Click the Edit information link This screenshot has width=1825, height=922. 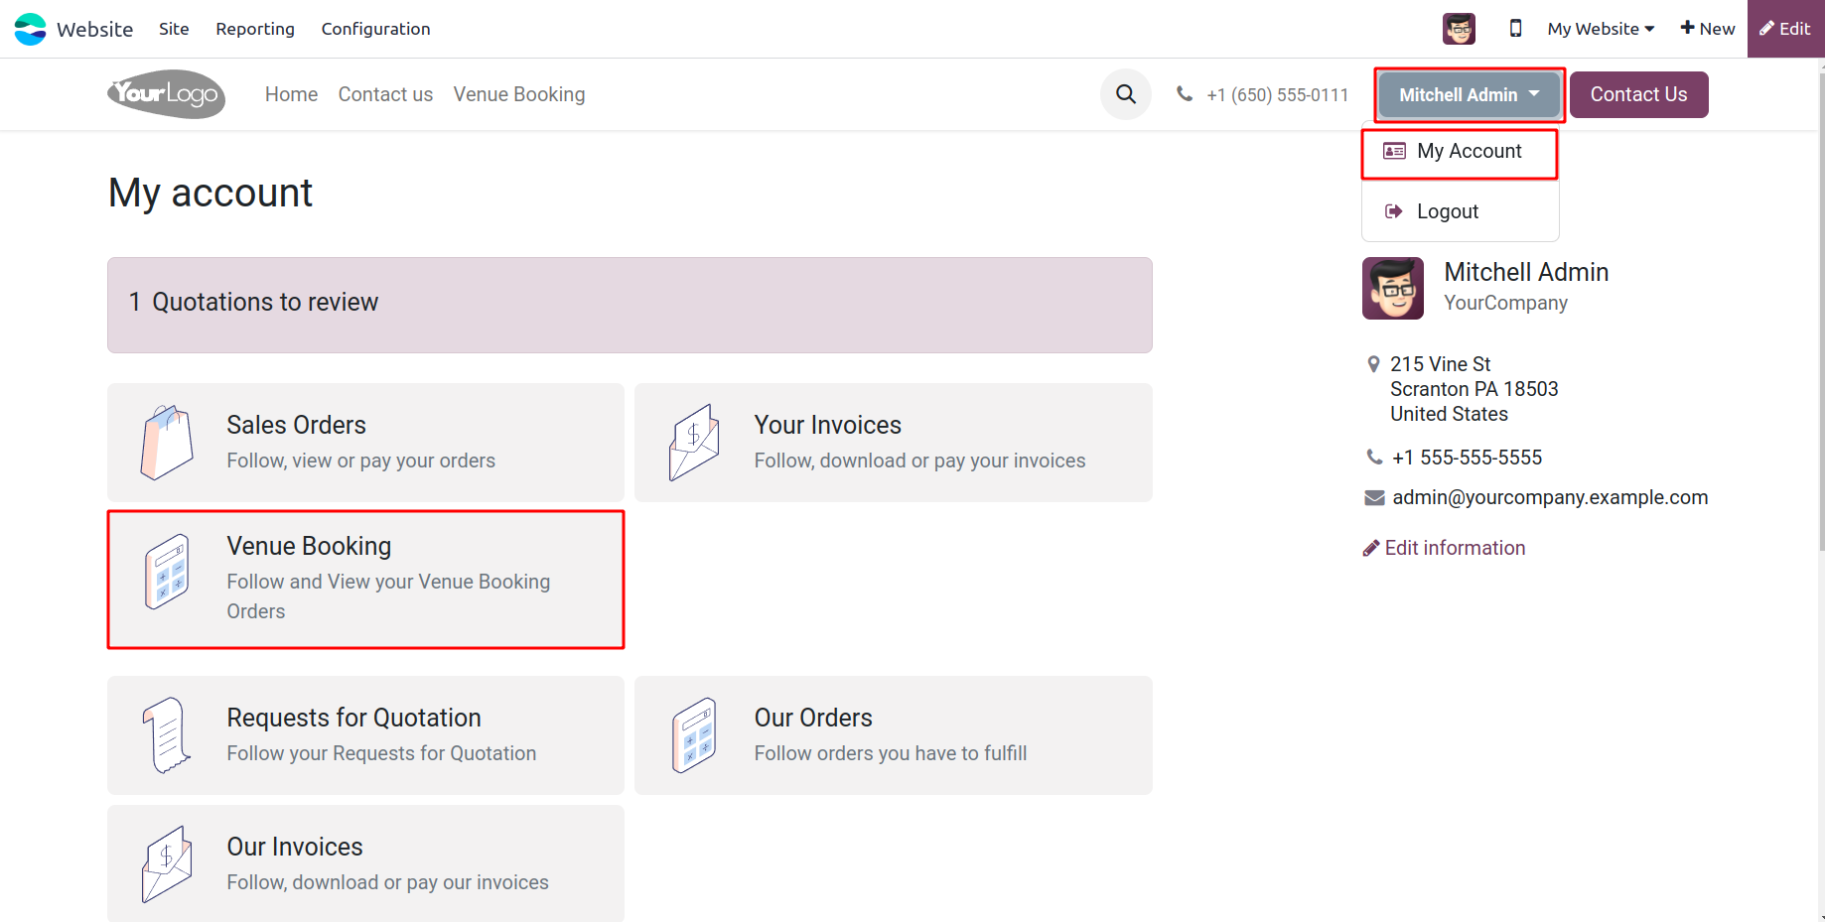1454,548
